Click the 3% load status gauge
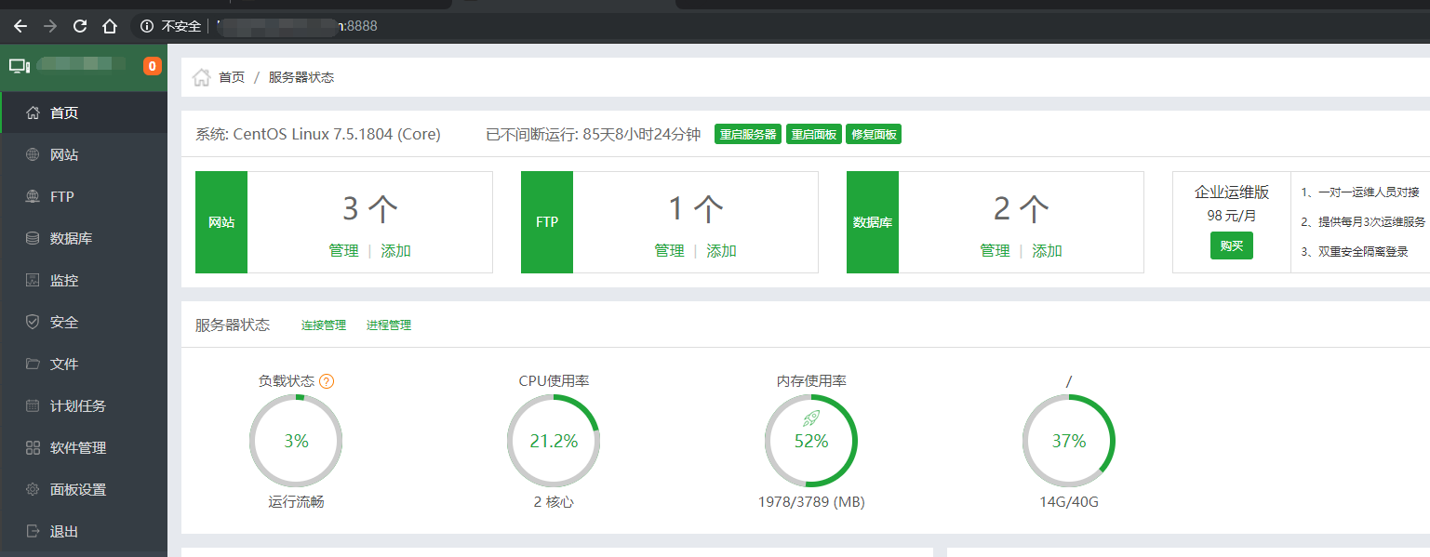Viewport: 1430px width, 557px height. [x=296, y=441]
